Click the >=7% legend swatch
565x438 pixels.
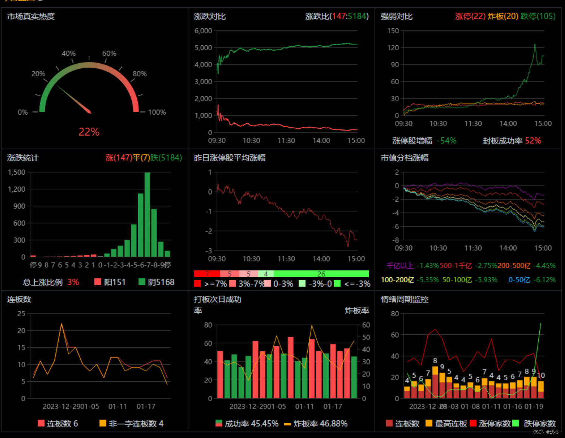point(197,283)
